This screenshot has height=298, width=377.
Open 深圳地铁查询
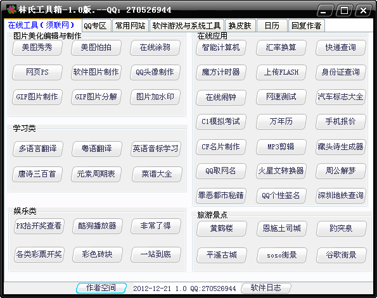(341, 196)
